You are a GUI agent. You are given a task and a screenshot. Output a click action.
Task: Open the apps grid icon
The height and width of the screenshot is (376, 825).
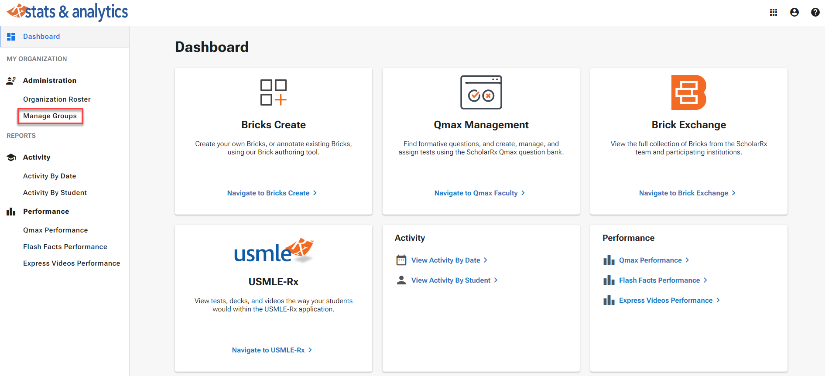[x=773, y=12]
